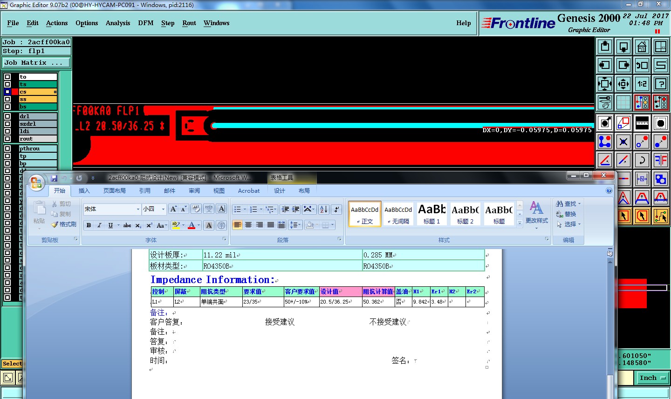Toggle the checkbox for layer bs
Screen dimensions: 671x399
7,107
